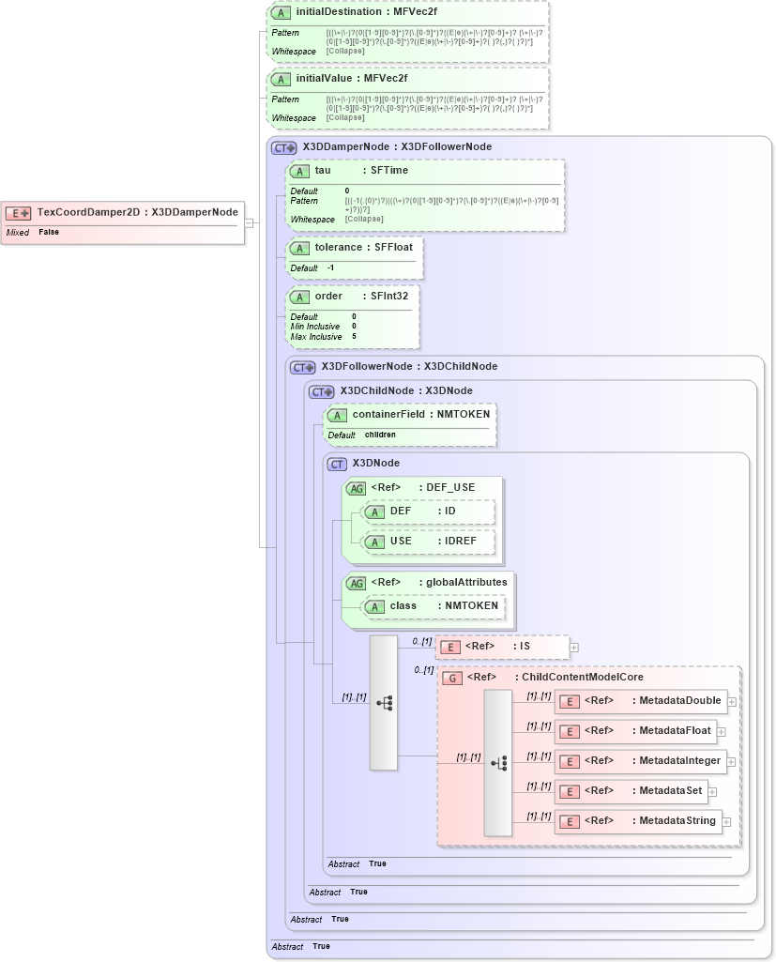Click the CT+ icon of X3DChildNode
Image resolution: width=776 pixels, height=962 pixels.
pos(322,392)
